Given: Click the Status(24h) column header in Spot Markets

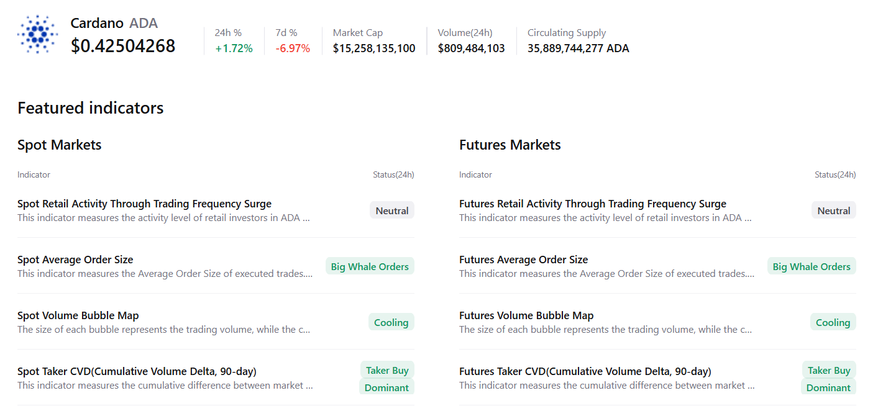Looking at the screenshot, I should [x=393, y=174].
